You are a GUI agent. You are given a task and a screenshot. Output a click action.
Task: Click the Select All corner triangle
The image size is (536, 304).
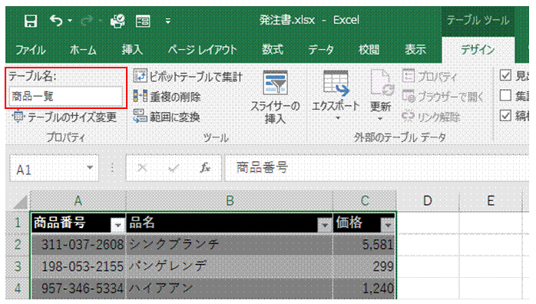pyautogui.click(x=21, y=202)
